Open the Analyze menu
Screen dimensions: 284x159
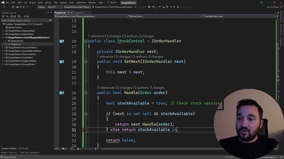tap(63, 3)
